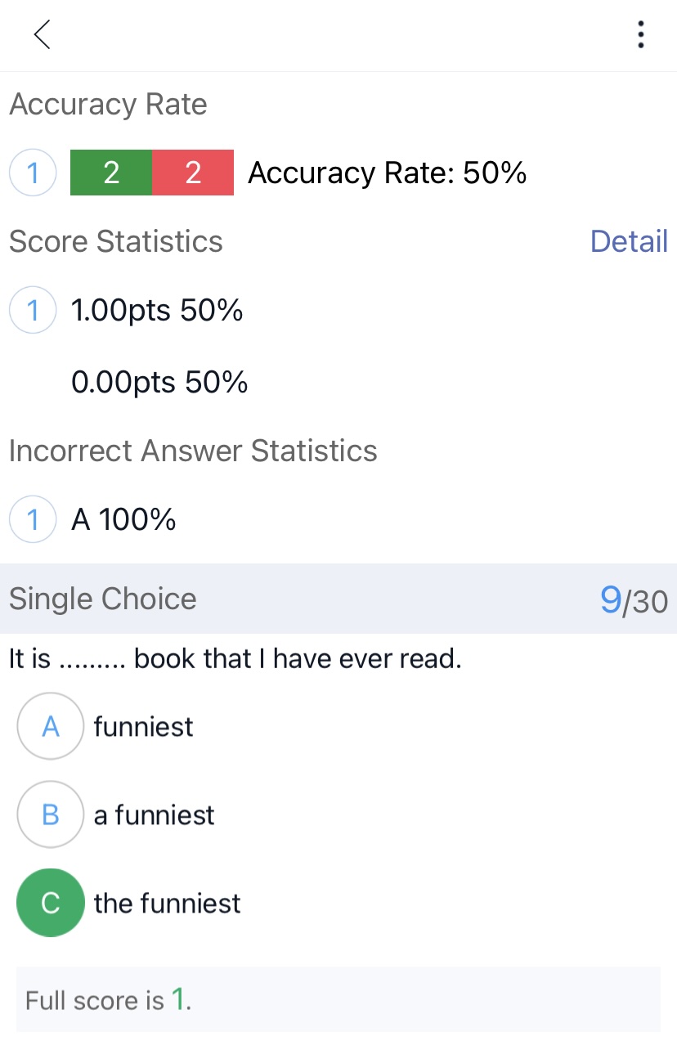This screenshot has height=1041, width=677.
Task: Tap the 1.00pts 50% score row
Action: tap(157, 311)
